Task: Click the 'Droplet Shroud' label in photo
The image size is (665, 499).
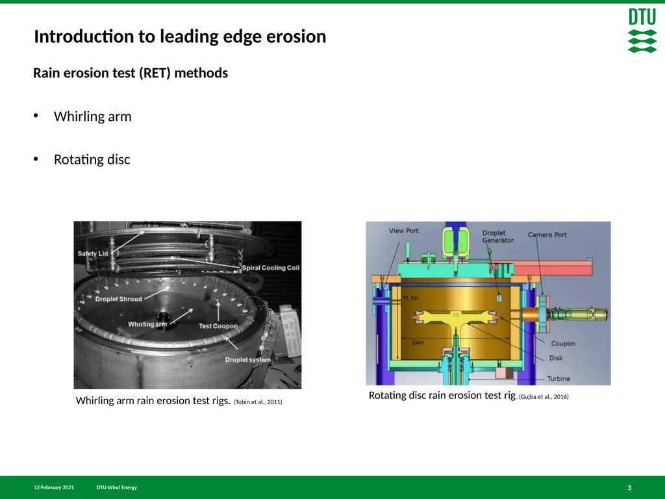Action: pos(118,299)
